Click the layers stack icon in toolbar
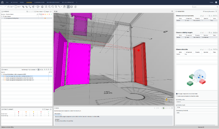The height and width of the screenshot is (129, 219). [x=72, y=7]
